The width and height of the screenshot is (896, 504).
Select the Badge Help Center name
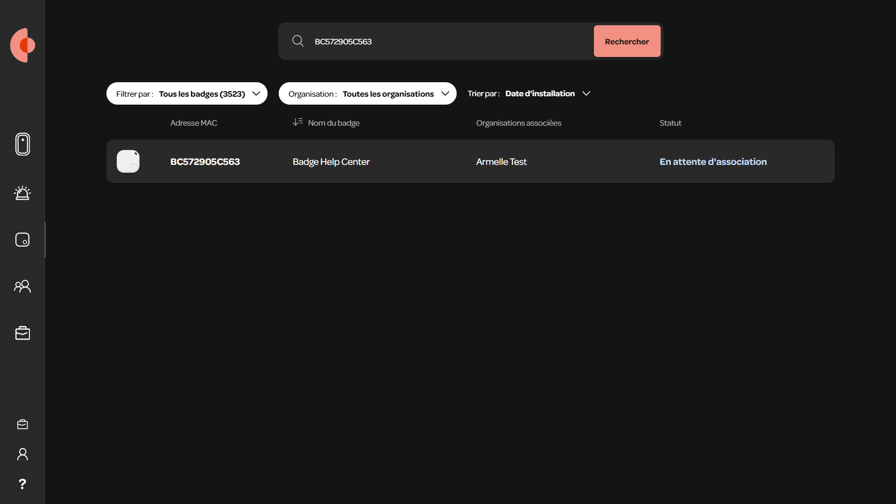click(331, 162)
